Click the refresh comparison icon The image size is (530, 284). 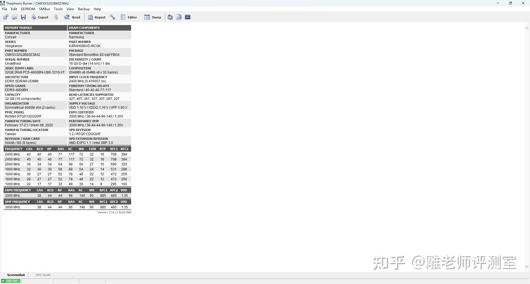tap(170, 17)
